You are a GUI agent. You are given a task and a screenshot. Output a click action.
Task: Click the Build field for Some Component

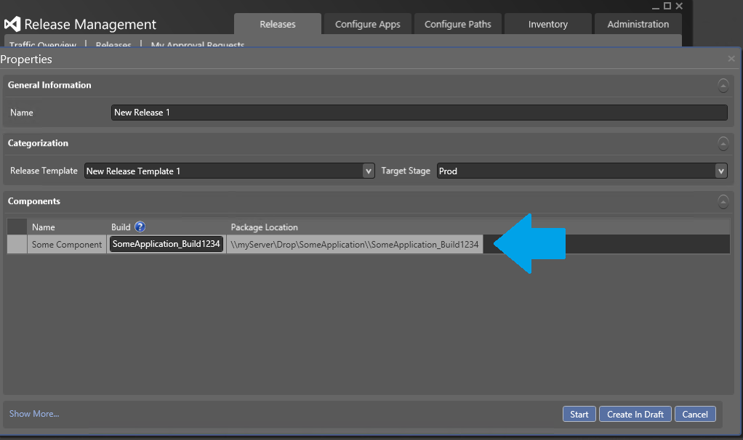click(166, 245)
